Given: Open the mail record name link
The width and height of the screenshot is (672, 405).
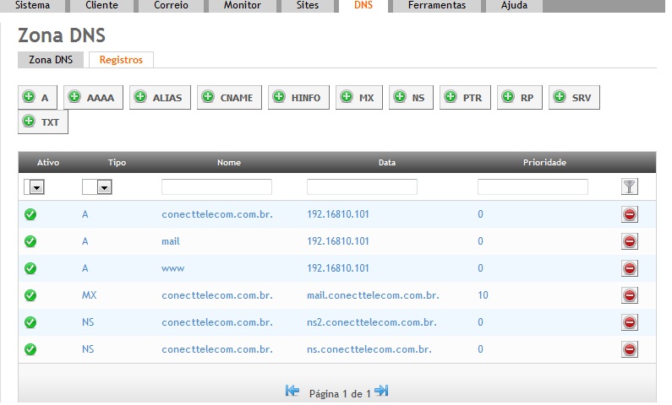Looking at the screenshot, I should tap(171, 241).
